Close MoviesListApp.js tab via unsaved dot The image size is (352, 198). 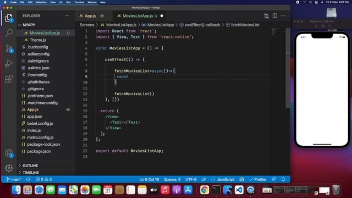tap(162, 16)
